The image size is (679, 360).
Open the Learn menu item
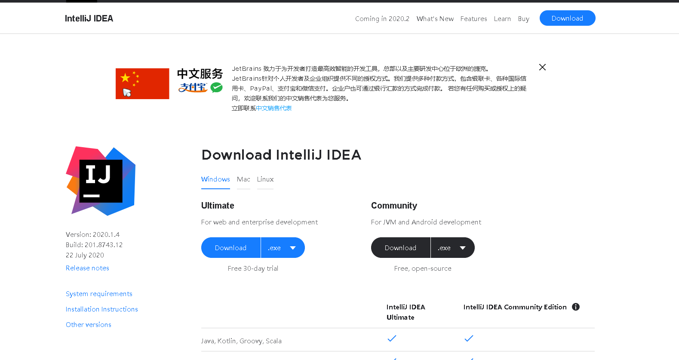[502, 19]
